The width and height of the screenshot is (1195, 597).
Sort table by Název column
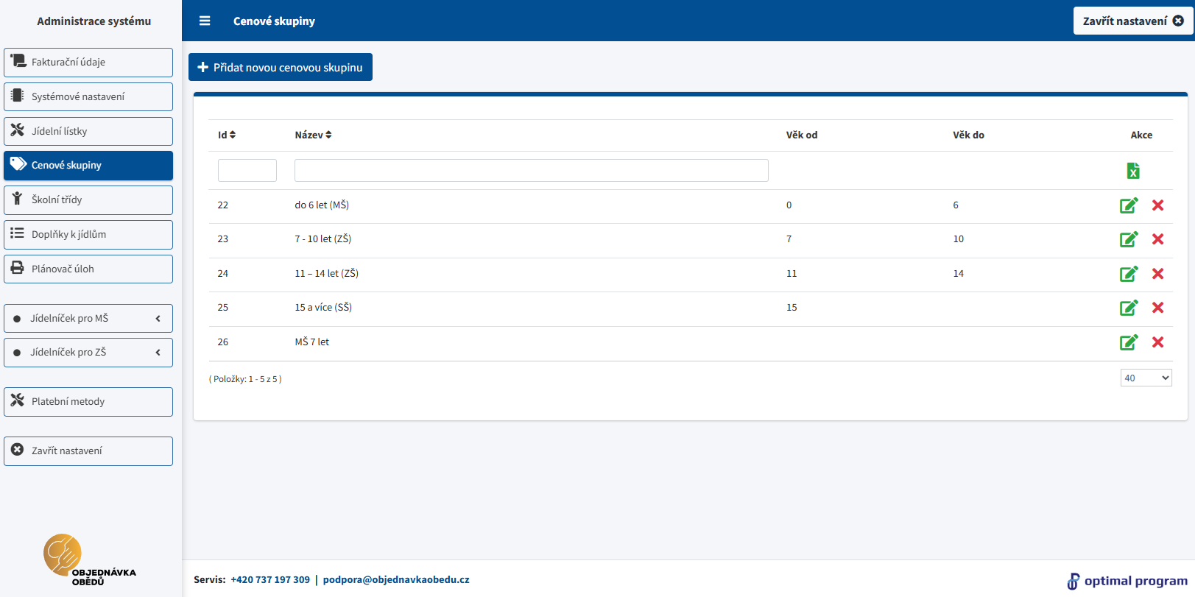313,135
